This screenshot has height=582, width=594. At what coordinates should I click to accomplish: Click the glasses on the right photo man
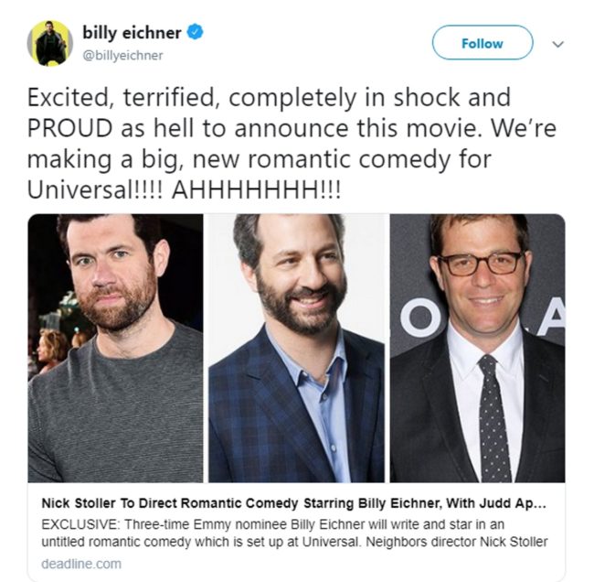tap(481, 263)
